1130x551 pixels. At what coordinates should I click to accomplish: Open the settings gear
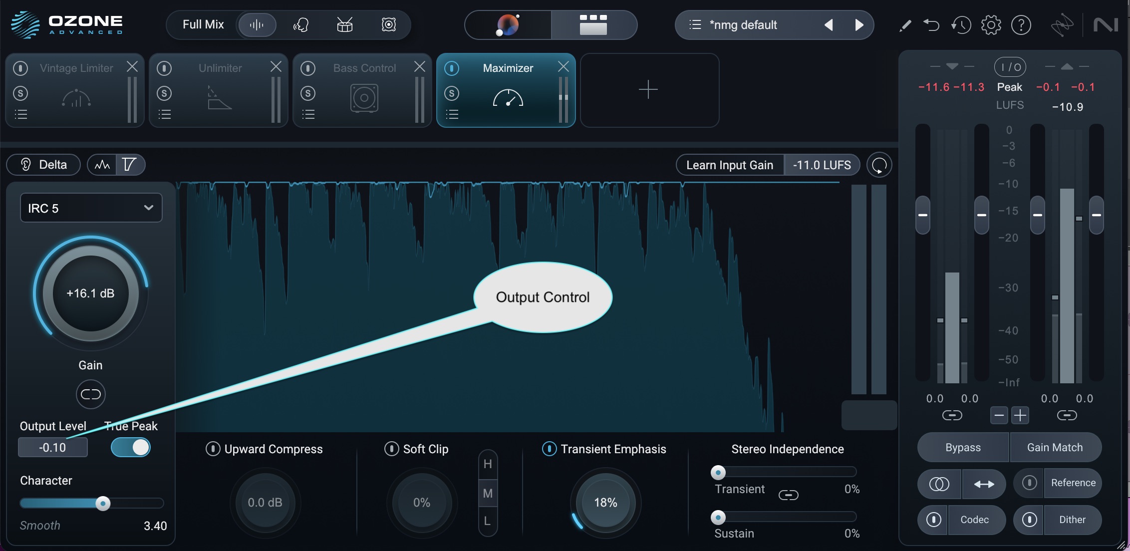991,25
